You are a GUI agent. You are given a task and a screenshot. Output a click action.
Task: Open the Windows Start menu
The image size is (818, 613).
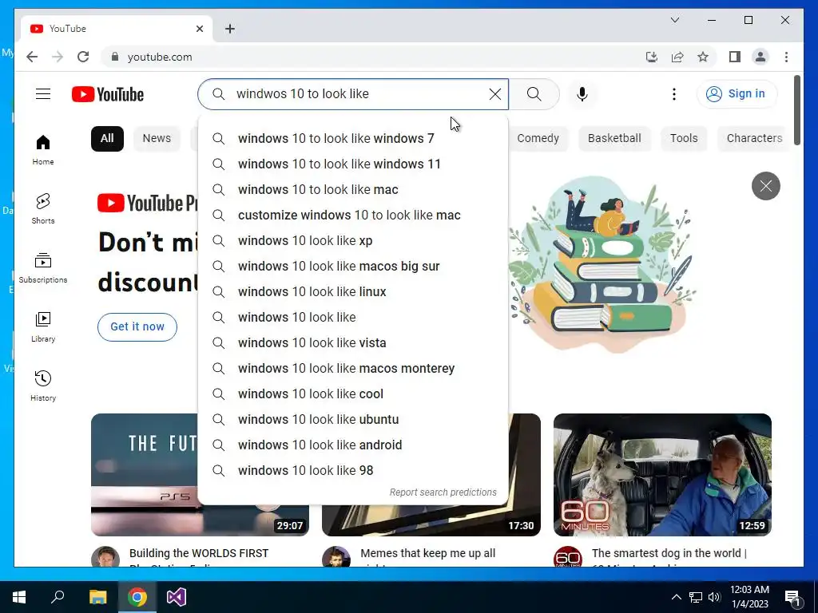pyautogui.click(x=19, y=597)
